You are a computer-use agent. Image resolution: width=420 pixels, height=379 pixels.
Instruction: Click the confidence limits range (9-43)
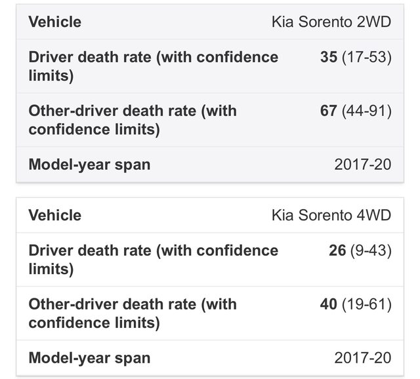click(x=370, y=250)
